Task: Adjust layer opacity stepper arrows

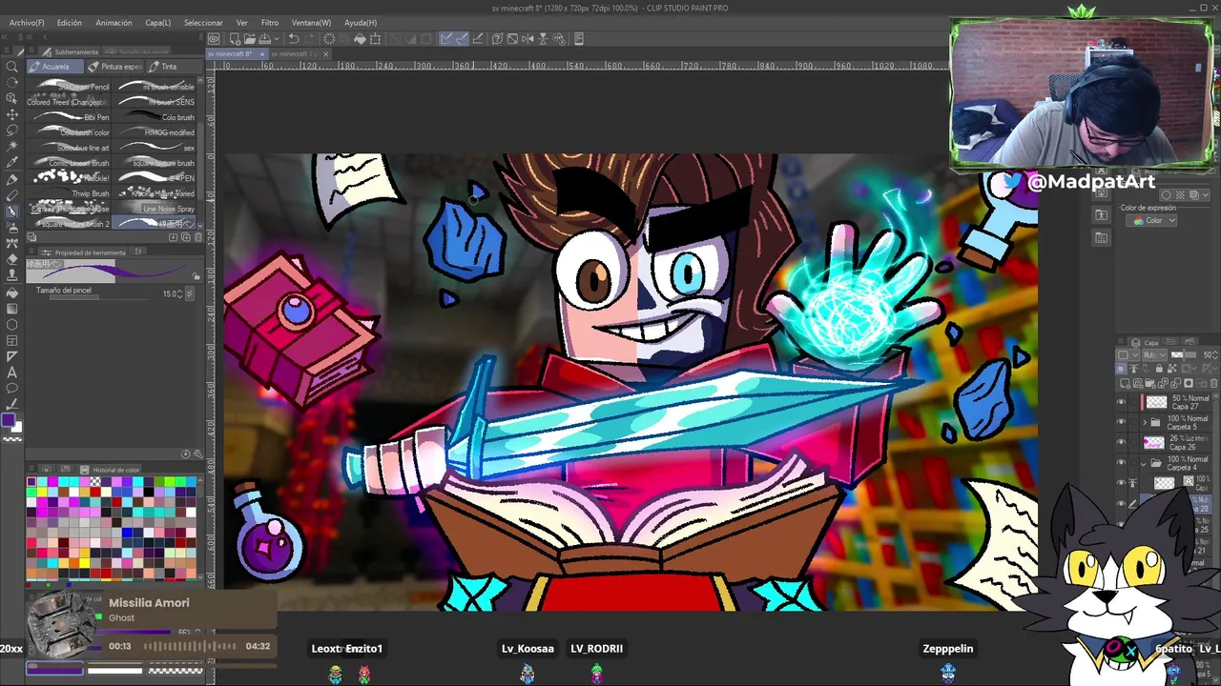Action: pyautogui.click(x=1215, y=354)
